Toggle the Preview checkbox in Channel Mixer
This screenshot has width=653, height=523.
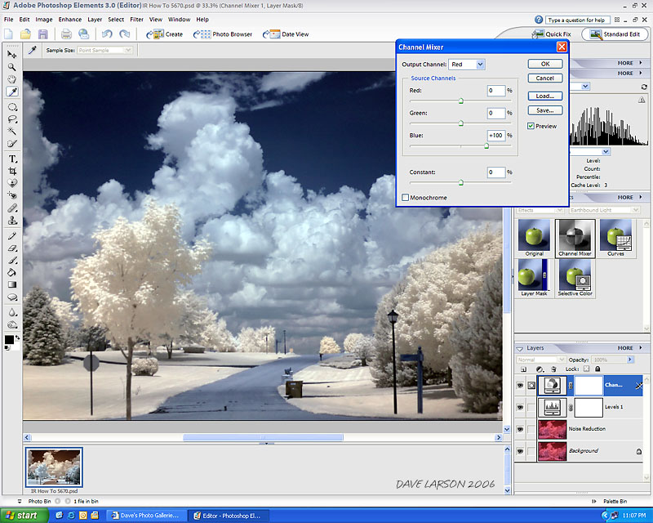click(531, 126)
